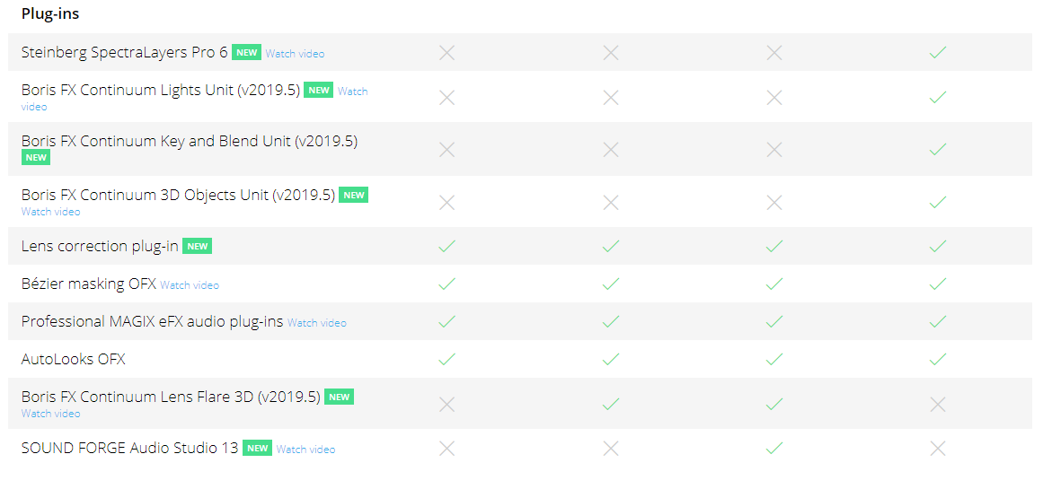Image resolution: width=1043 pixels, height=489 pixels.
Task: Open the Watch video link for Bézier masking OFX
Action: point(190,285)
